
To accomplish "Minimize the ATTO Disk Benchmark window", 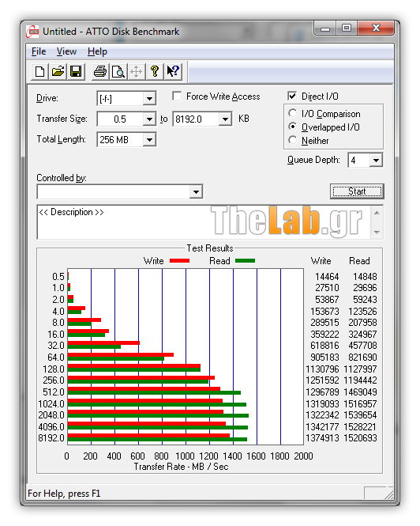I will [324, 28].
